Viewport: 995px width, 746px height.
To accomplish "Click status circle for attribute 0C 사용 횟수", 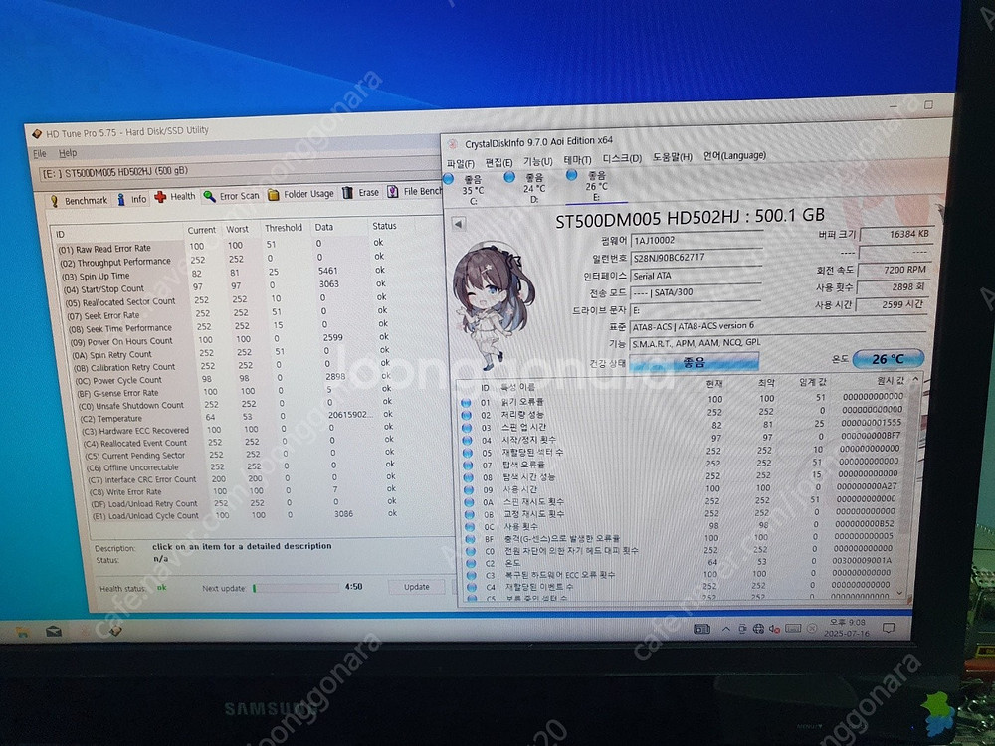I will coord(470,526).
